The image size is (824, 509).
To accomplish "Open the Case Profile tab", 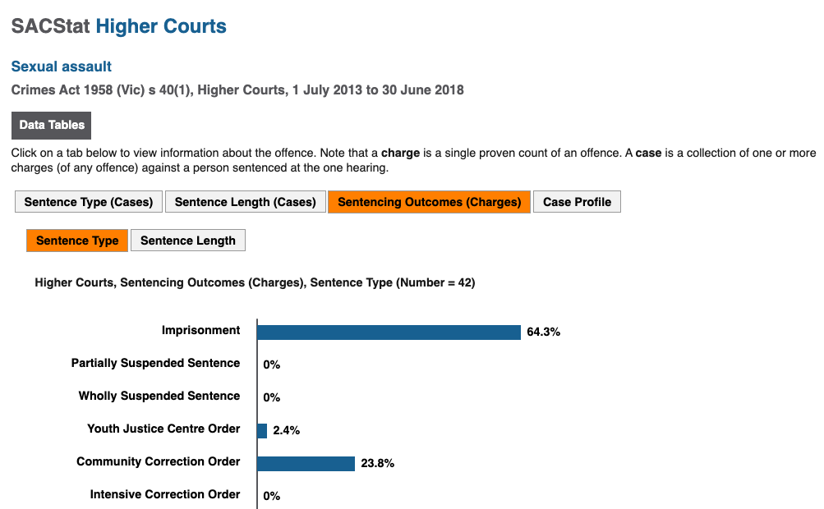I will pos(577,202).
